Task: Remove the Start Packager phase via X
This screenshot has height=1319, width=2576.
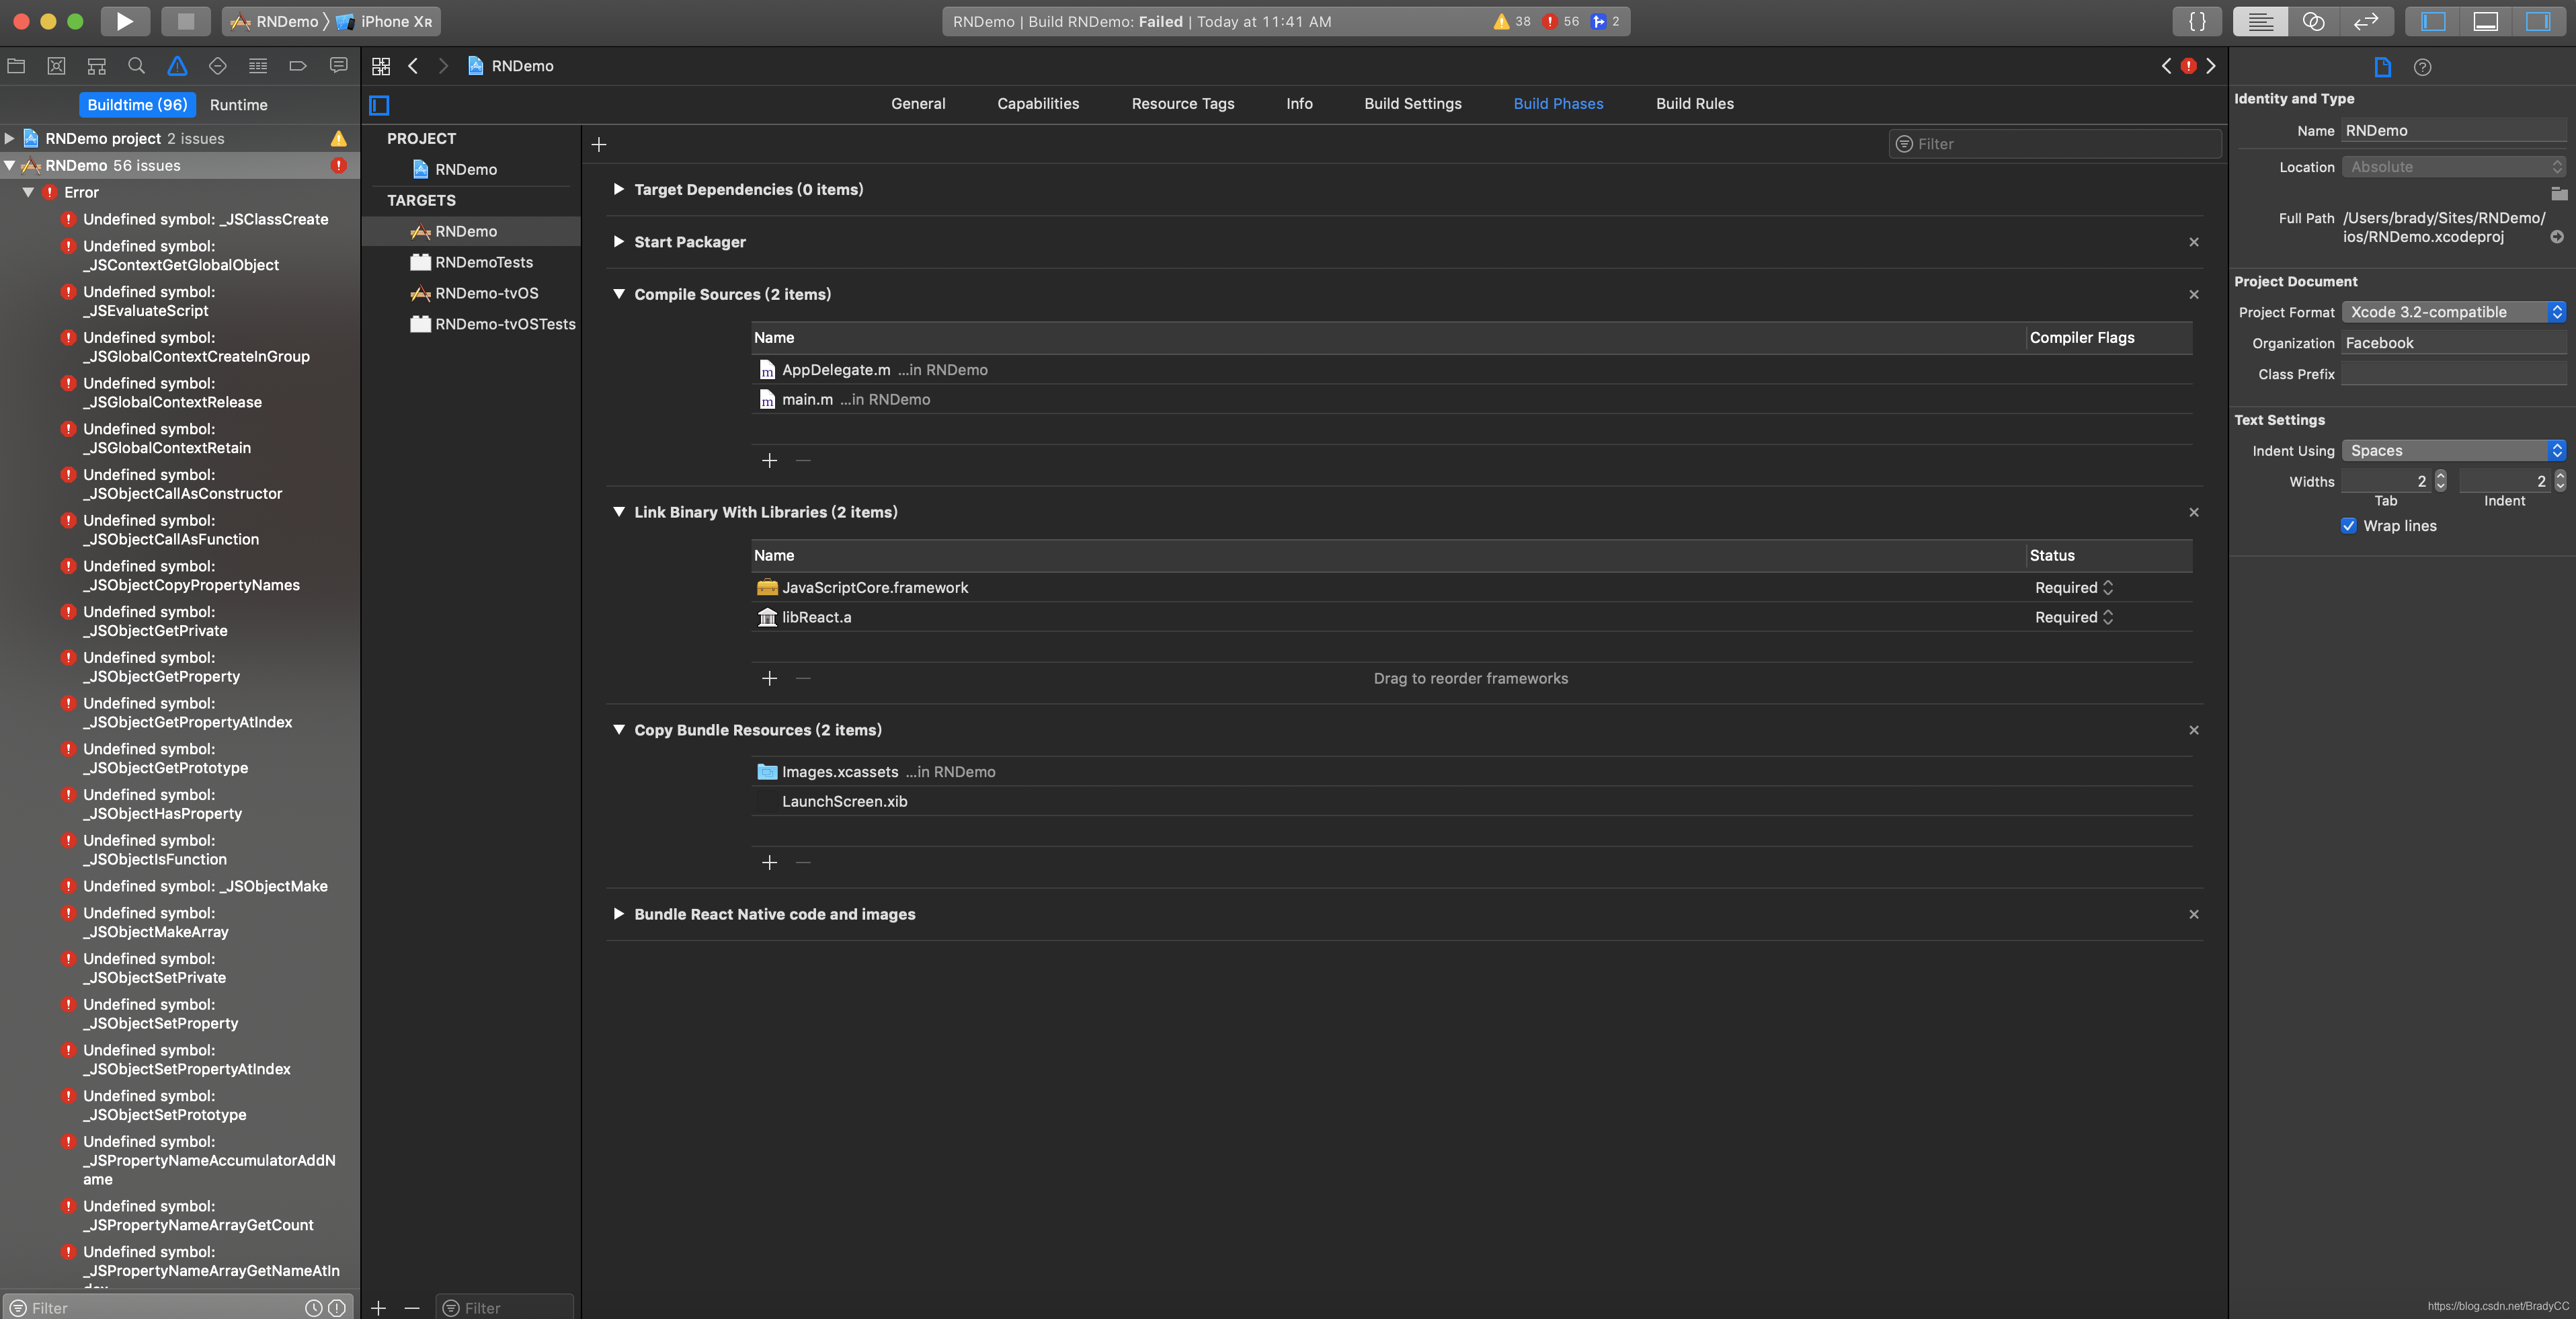Action: pyautogui.click(x=2193, y=242)
